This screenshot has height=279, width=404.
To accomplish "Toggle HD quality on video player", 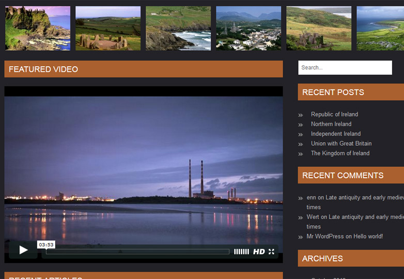I will pyautogui.click(x=259, y=252).
